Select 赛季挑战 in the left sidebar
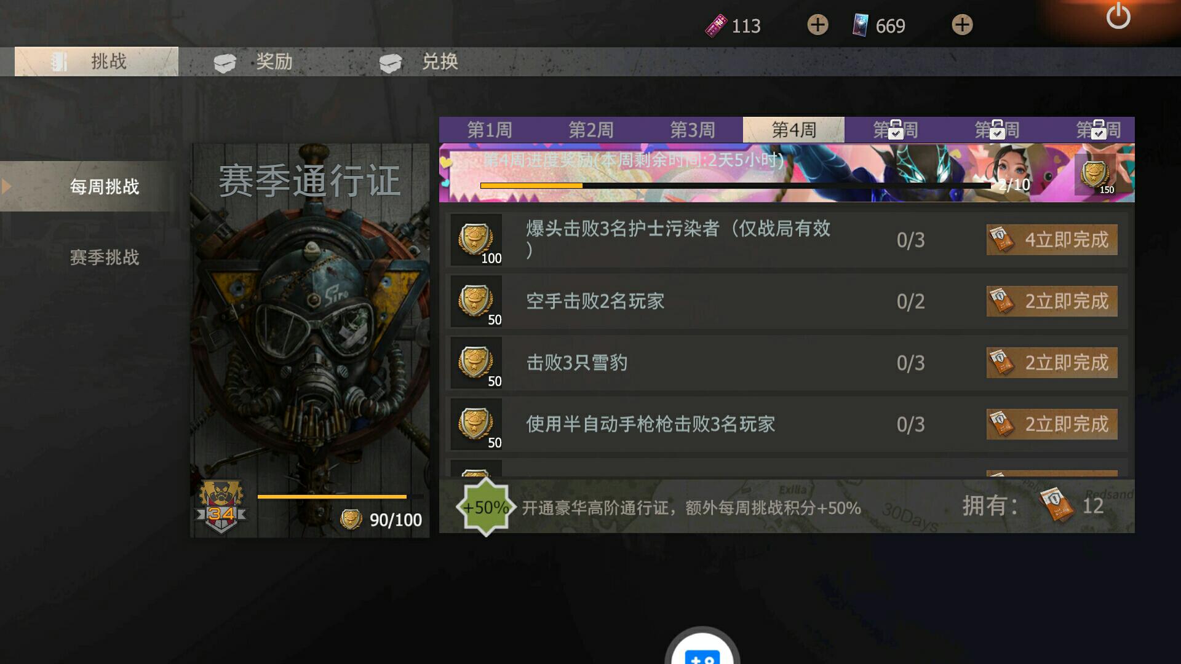The image size is (1181, 664). click(x=105, y=257)
